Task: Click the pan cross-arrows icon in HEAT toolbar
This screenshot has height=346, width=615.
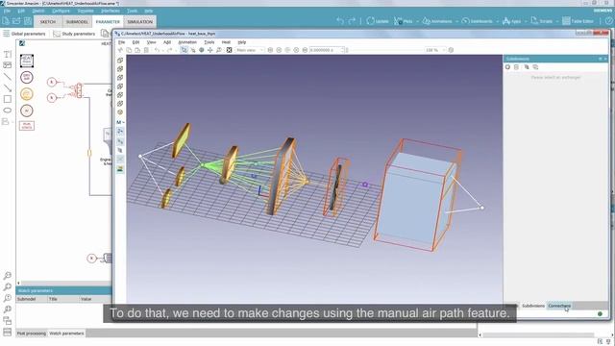Action: [x=210, y=50]
